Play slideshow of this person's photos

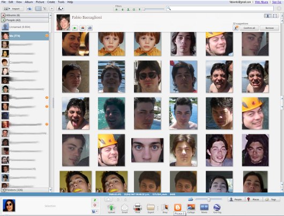click(75, 28)
